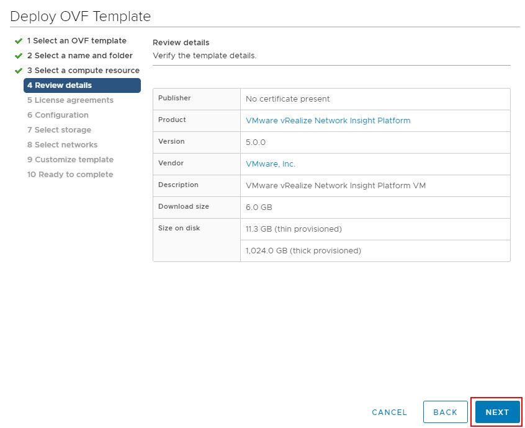Go back with the BACK button
The width and height of the screenshot is (525, 428).
coord(446,412)
